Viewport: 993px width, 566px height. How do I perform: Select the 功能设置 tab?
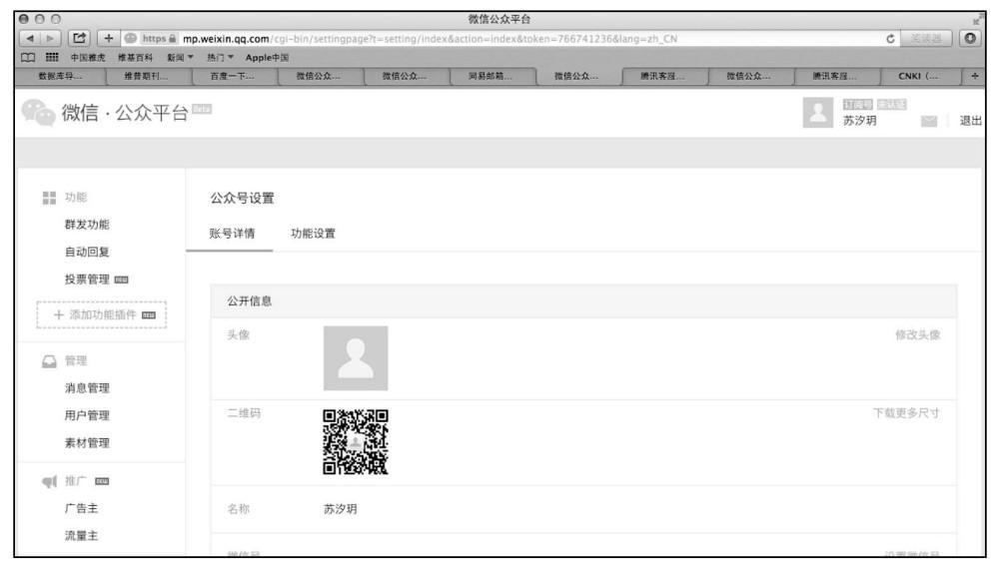click(x=313, y=234)
